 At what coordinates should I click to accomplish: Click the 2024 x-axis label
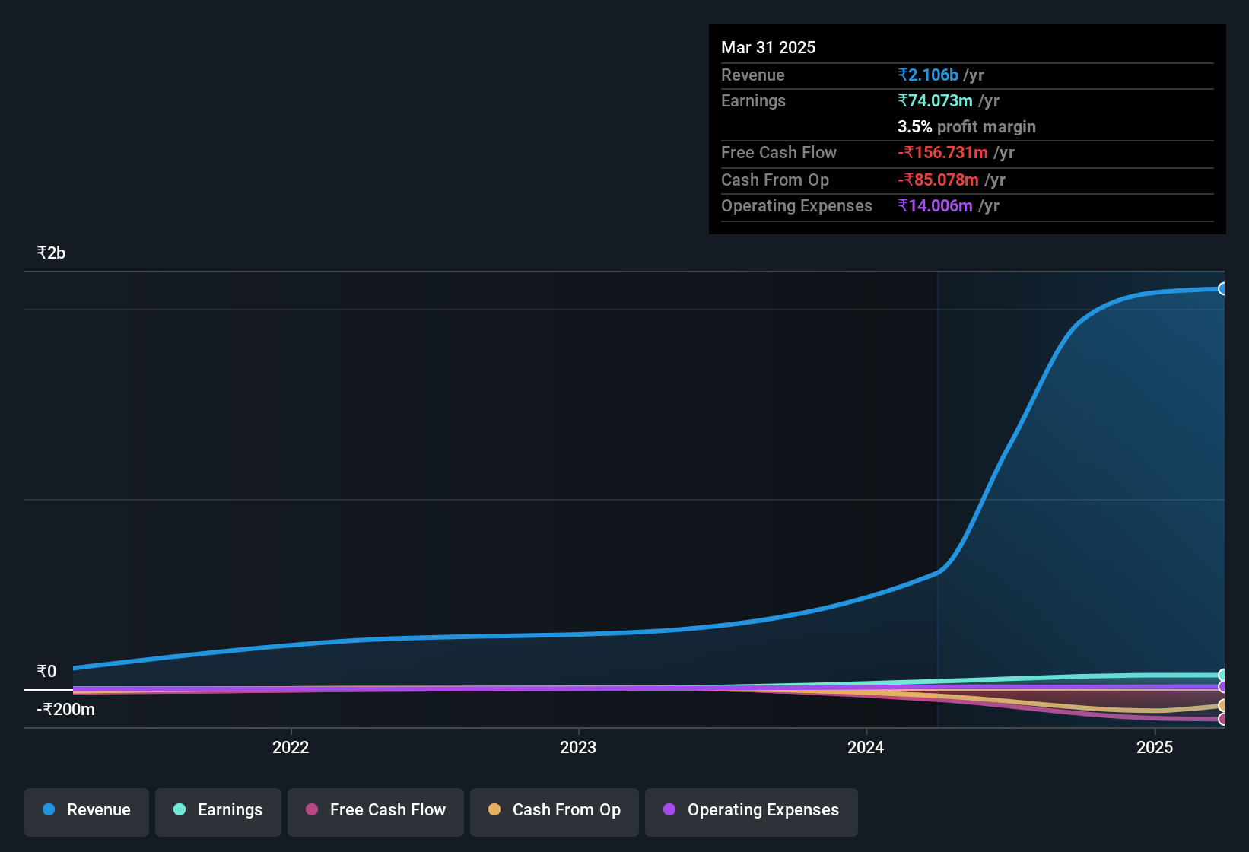pos(866,748)
